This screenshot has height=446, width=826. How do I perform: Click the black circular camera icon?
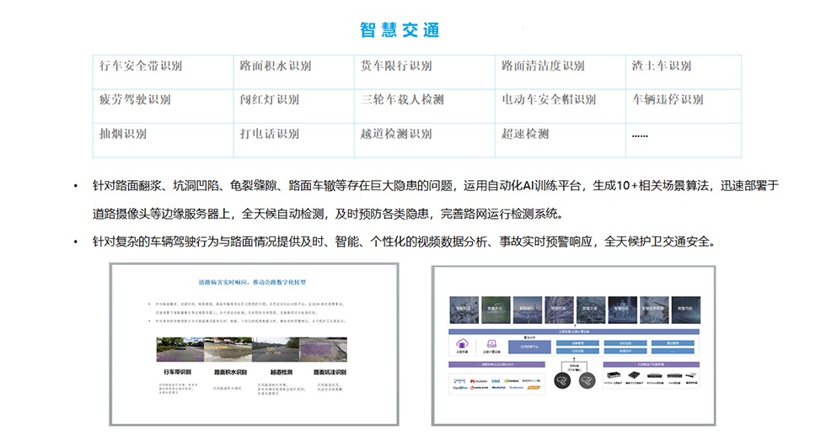tap(562, 381)
